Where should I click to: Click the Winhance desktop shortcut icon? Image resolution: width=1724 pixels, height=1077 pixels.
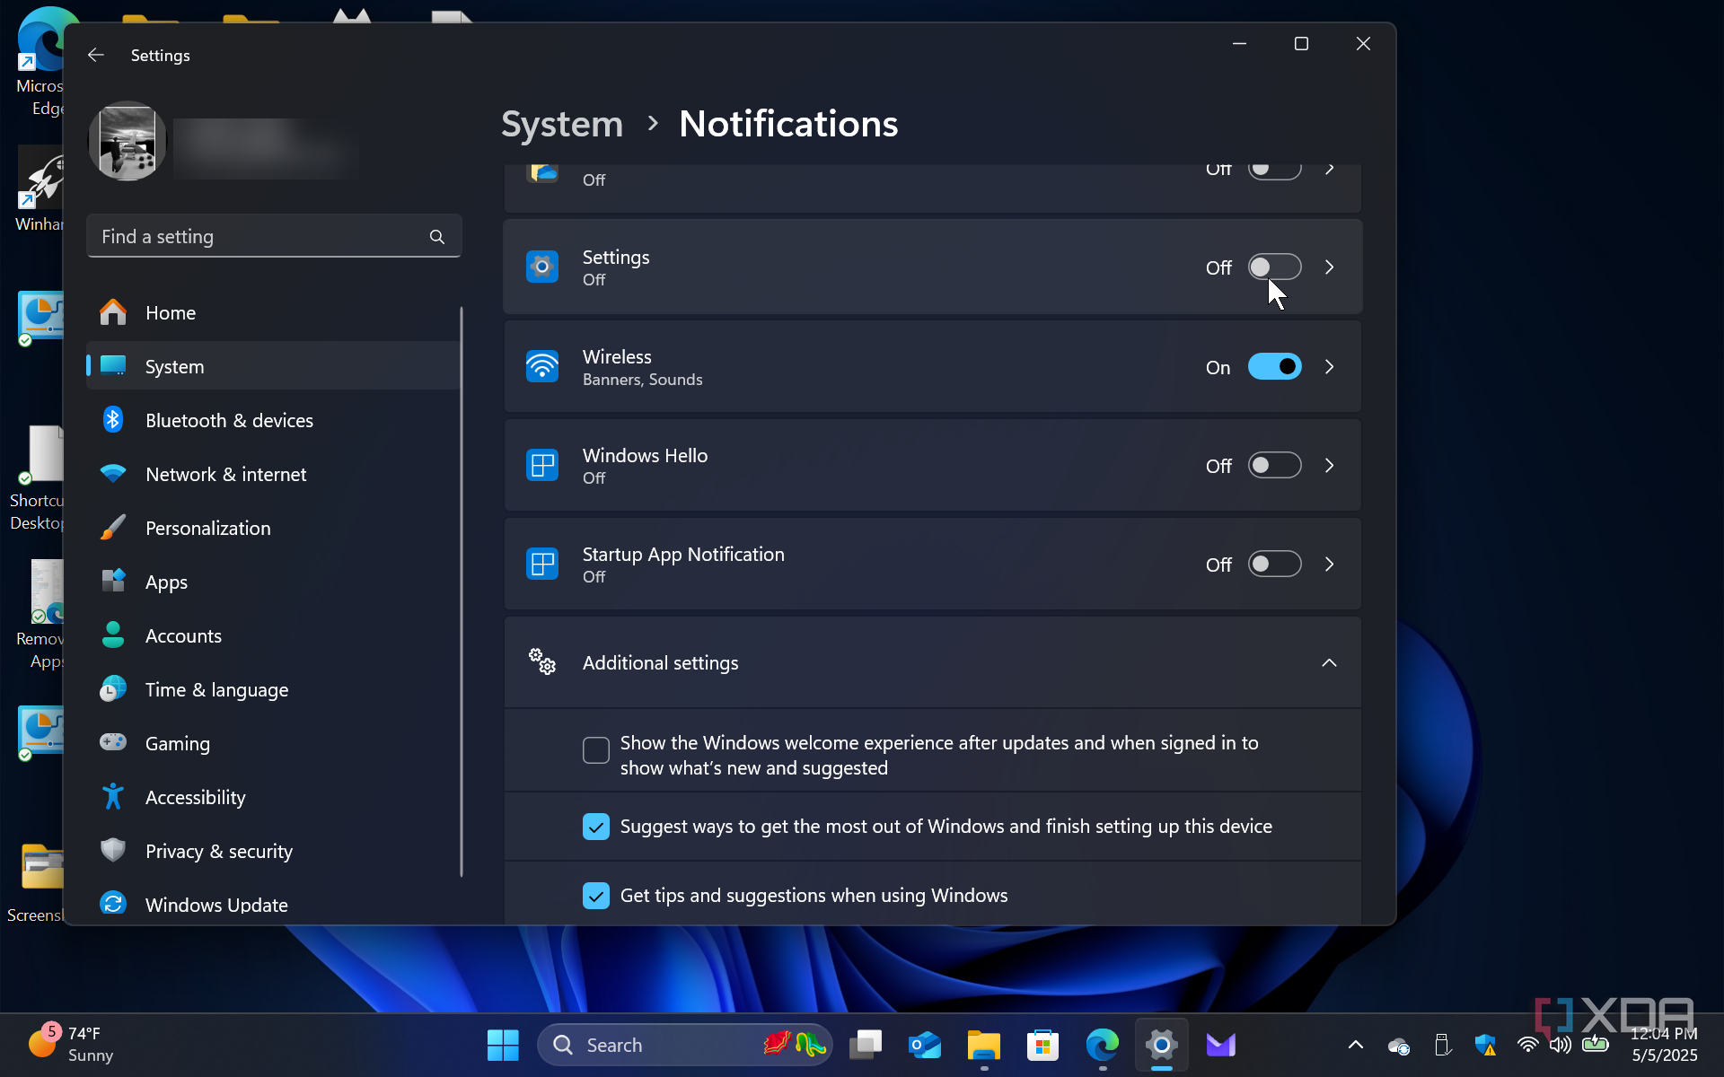[40, 190]
